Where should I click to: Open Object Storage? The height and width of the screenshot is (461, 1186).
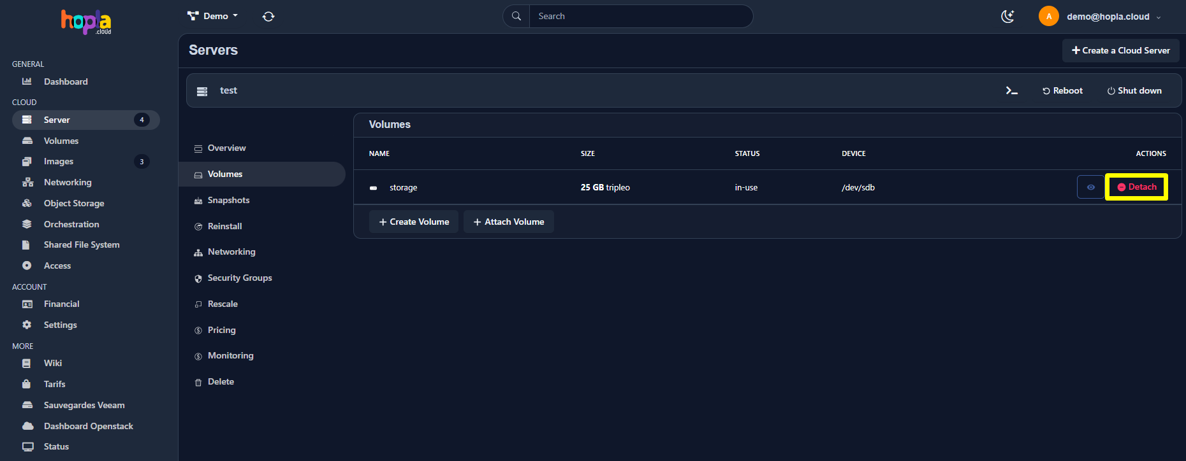(x=74, y=203)
